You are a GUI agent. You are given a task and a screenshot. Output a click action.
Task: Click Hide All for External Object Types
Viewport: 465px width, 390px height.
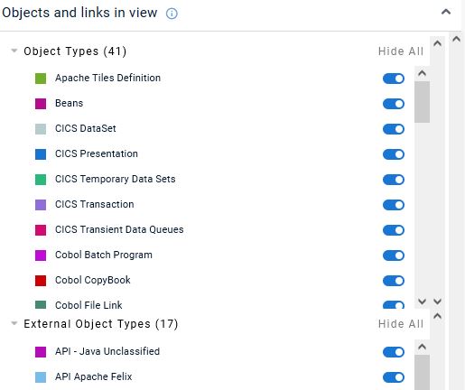click(x=401, y=324)
